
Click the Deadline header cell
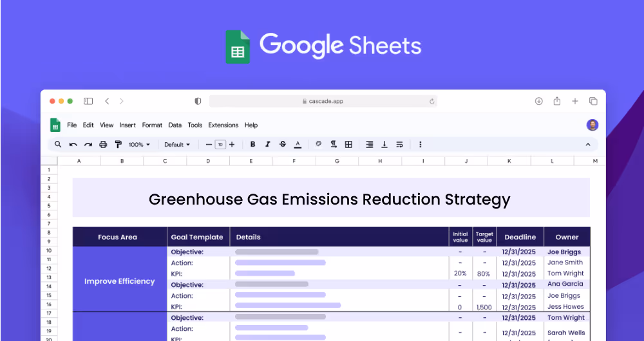click(520, 237)
